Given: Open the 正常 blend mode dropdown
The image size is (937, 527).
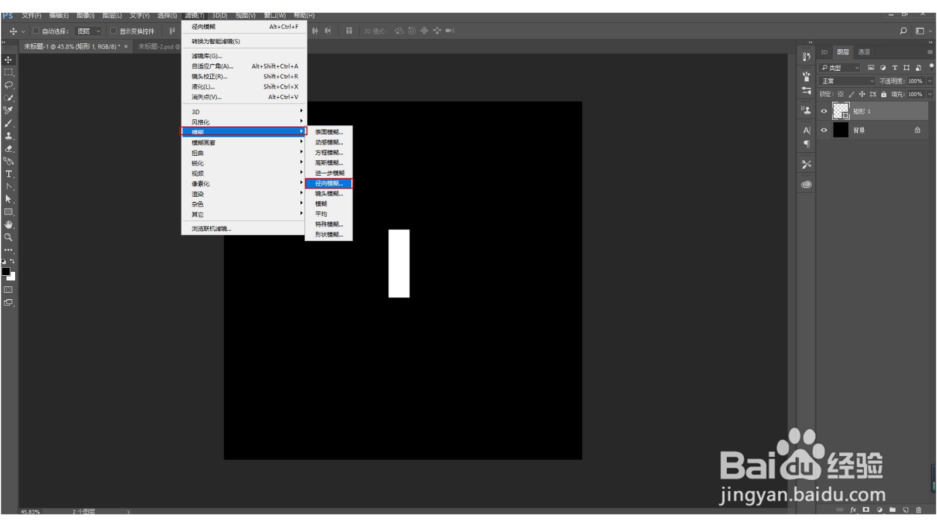Looking at the screenshot, I should (x=847, y=81).
